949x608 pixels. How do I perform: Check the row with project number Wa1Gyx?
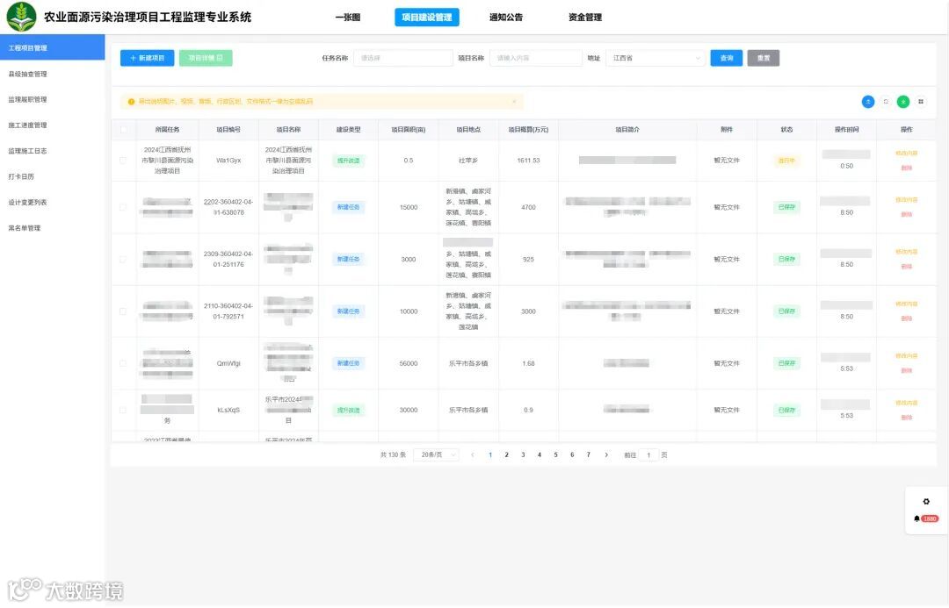pos(124,161)
